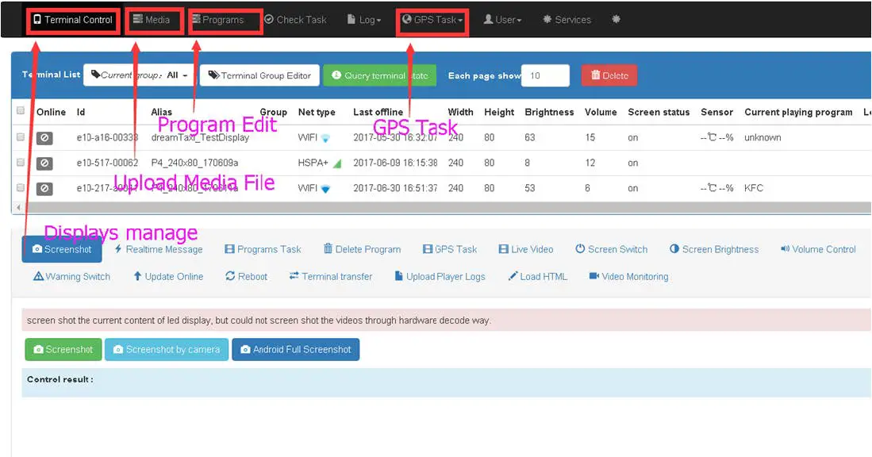The height and width of the screenshot is (457, 872).
Task: Open the Video Monitoring tab
Action: point(628,276)
